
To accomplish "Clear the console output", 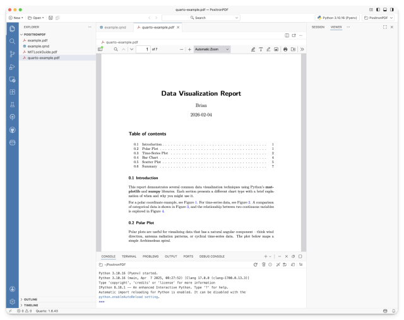I will (300, 265).
